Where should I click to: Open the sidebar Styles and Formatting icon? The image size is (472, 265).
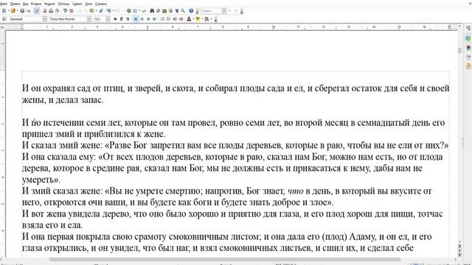(468, 47)
